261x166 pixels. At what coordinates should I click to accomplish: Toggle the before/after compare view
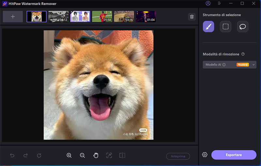click(x=122, y=156)
